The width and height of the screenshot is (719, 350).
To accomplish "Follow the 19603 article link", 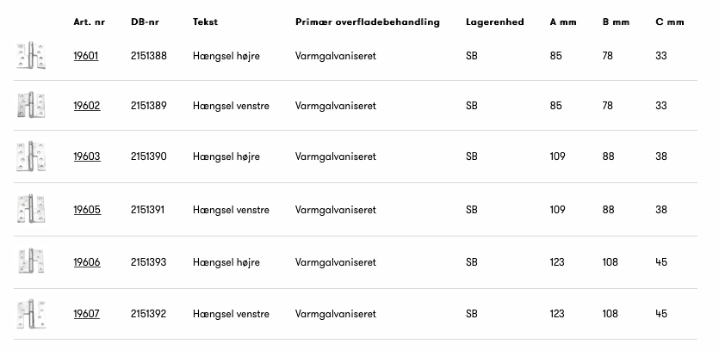I will click(x=86, y=157).
